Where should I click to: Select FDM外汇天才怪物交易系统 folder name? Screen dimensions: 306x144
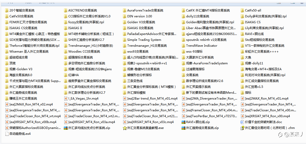point(28,22)
